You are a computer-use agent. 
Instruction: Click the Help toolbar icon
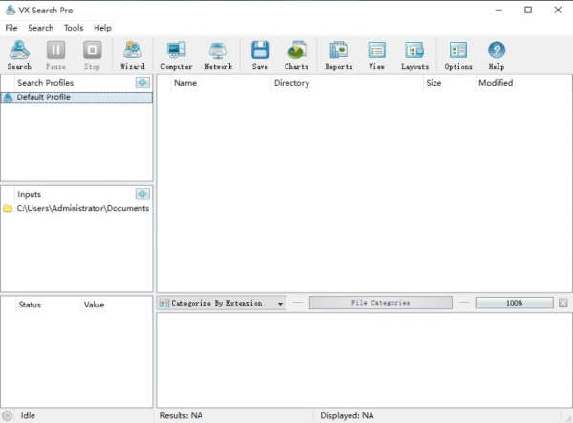click(x=497, y=54)
